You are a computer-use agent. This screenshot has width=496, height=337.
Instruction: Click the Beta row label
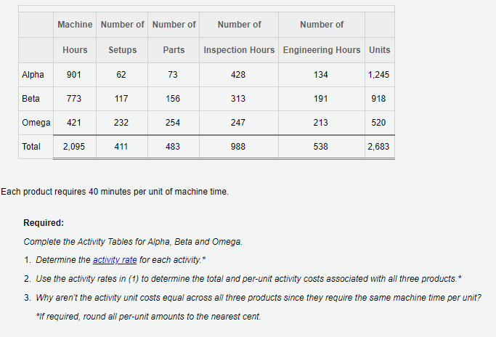click(x=31, y=99)
